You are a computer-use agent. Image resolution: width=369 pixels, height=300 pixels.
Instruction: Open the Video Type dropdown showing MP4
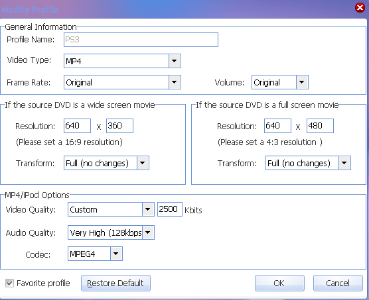(x=122, y=61)
